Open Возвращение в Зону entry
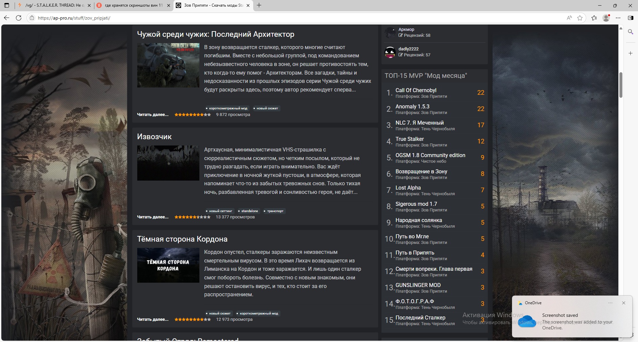This screenshot has height=342, width=638. coord(421,171)
